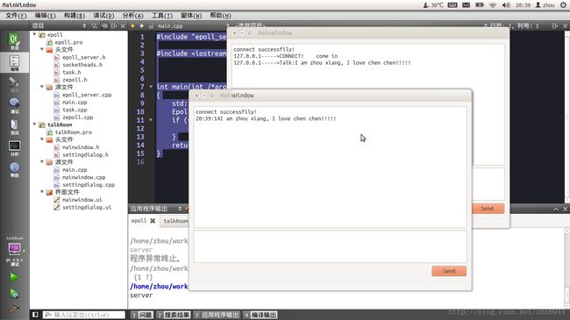Open the Build menu
This screenshot has height=320, width=570.
tap(75, 16)
